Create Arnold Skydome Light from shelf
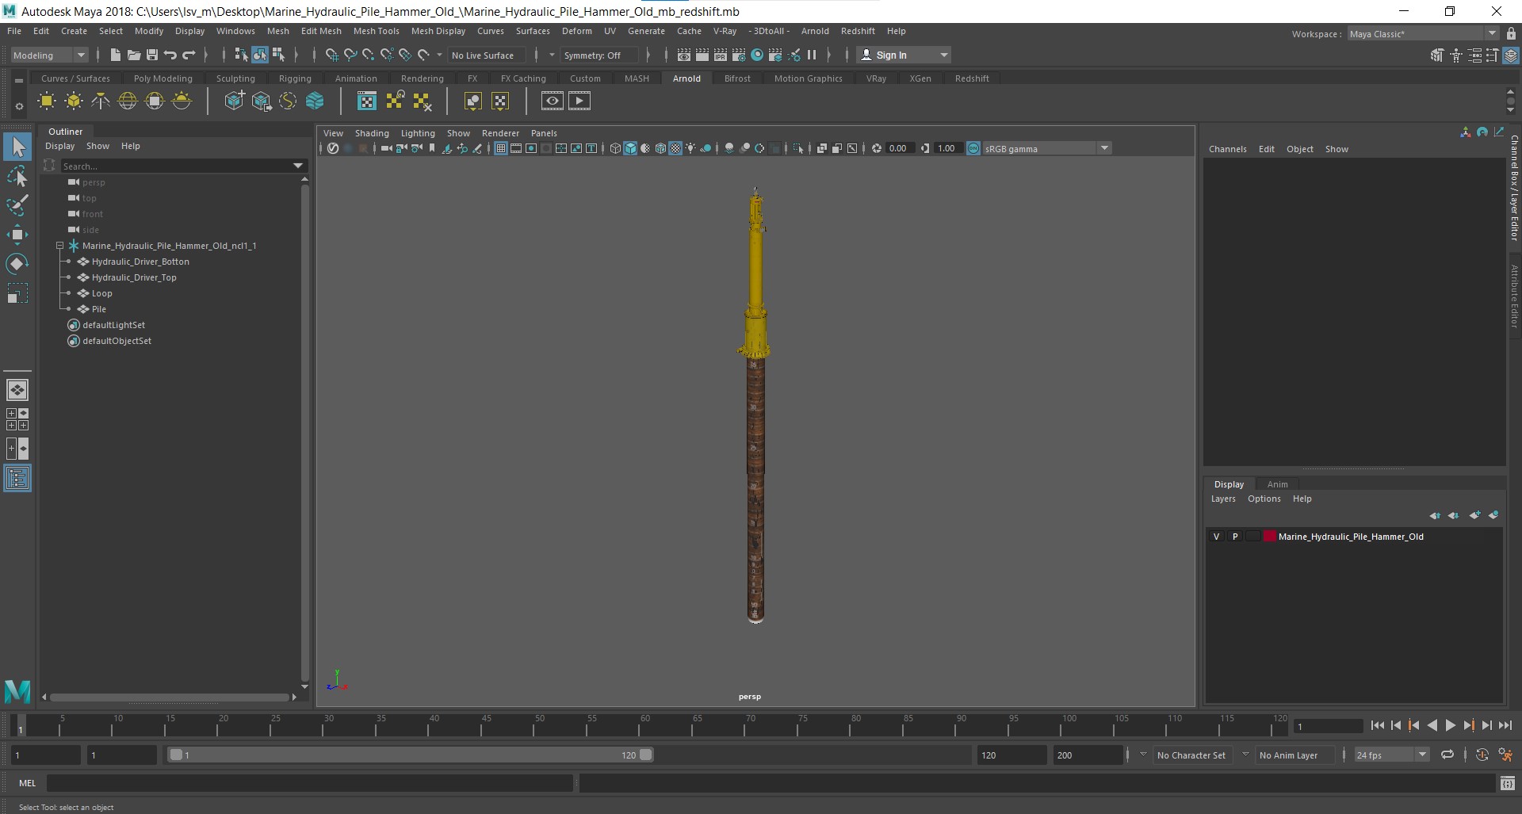 click(128, 101)
